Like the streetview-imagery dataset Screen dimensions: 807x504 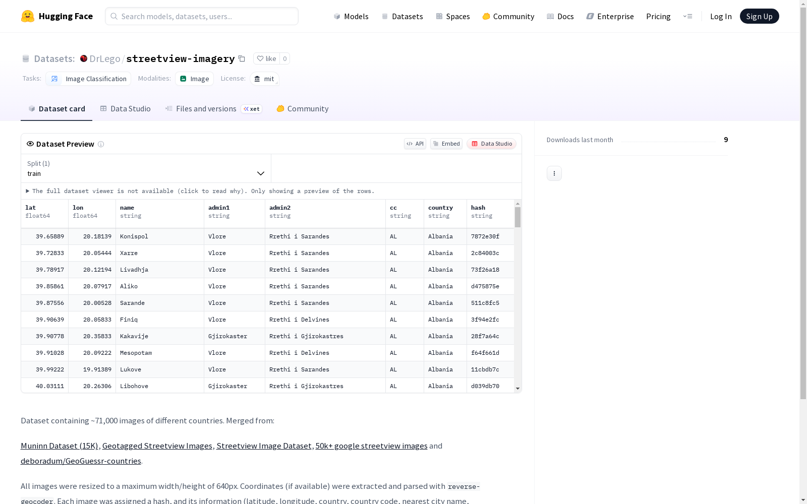[266, 58]
